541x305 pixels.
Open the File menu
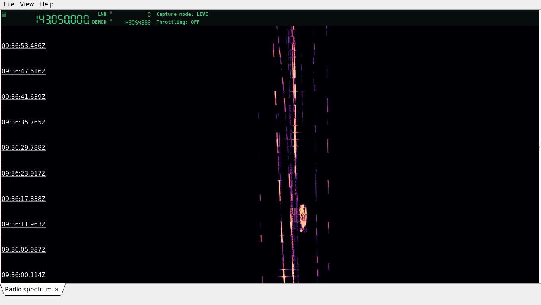click(9, 4)
